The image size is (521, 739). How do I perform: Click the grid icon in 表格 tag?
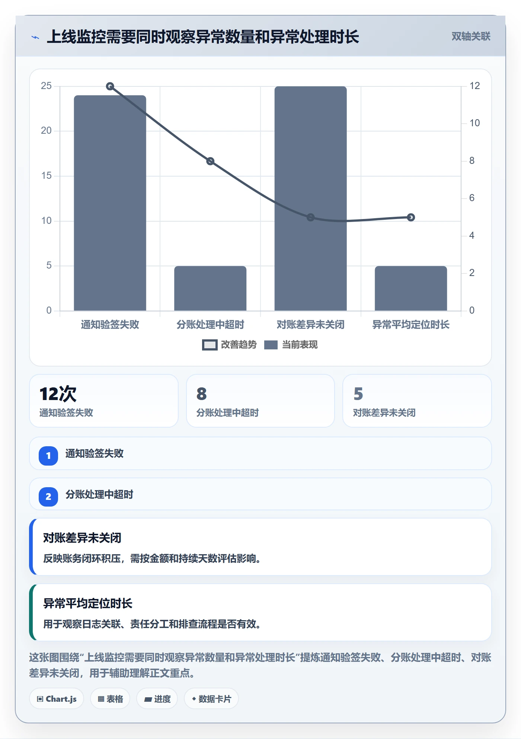tap(101, 699)
